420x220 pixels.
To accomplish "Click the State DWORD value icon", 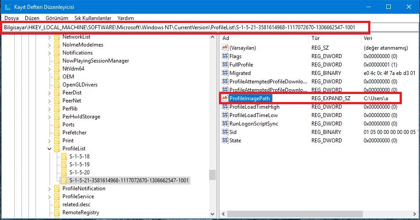I will pos(225,140).
